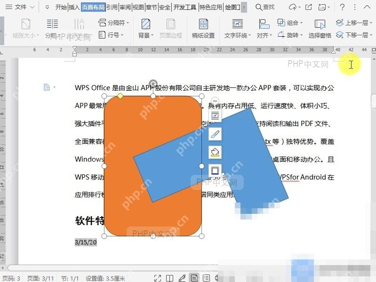Click 下移一层 send backward
The width and height of the screenshot is (376, 282).
pos(354,35)
